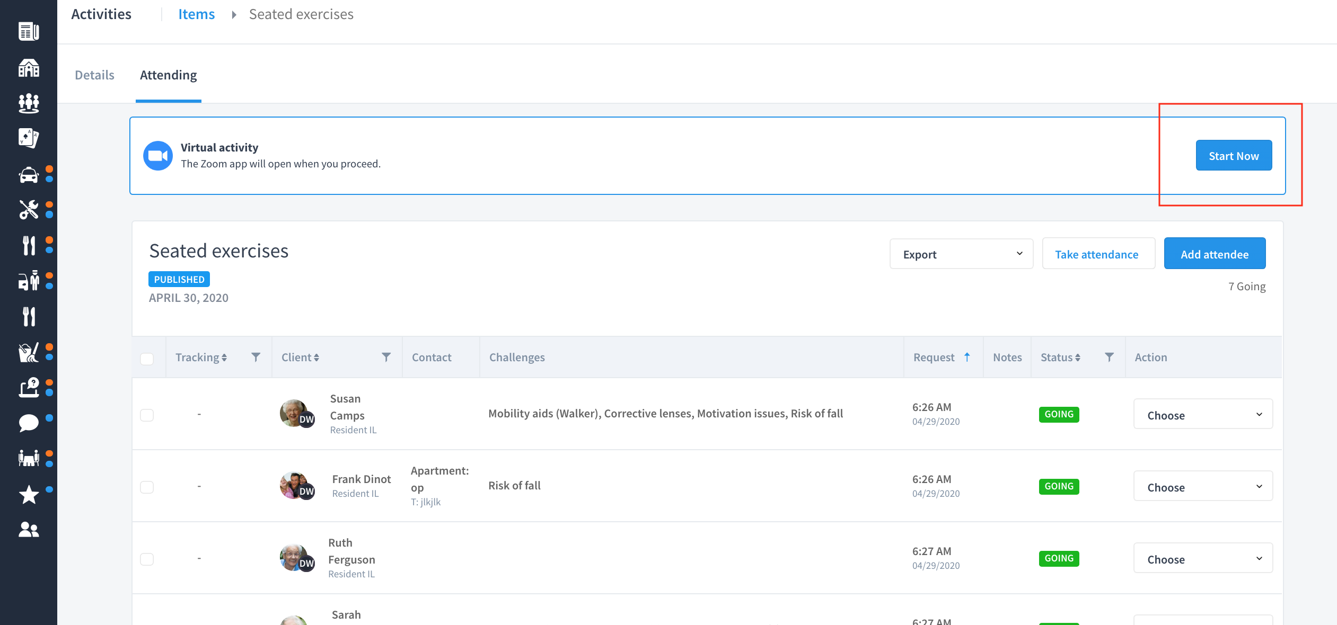Screen dimensions: 1337x625
Task: Start the virtual activity with Start Now
Action: coord(1234,156)
